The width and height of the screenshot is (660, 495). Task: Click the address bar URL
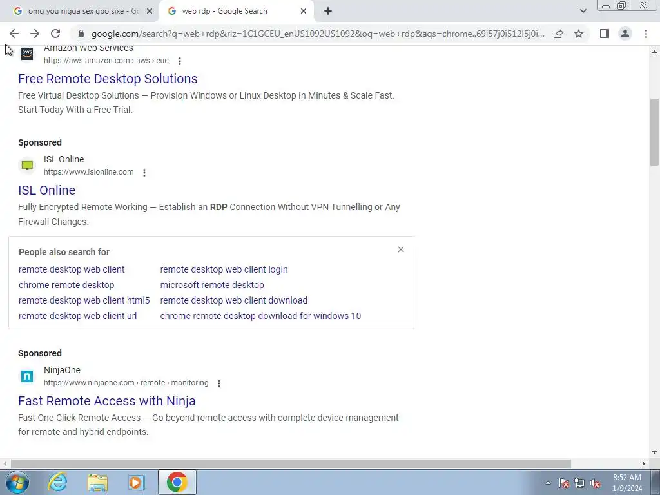click(318, 34)
